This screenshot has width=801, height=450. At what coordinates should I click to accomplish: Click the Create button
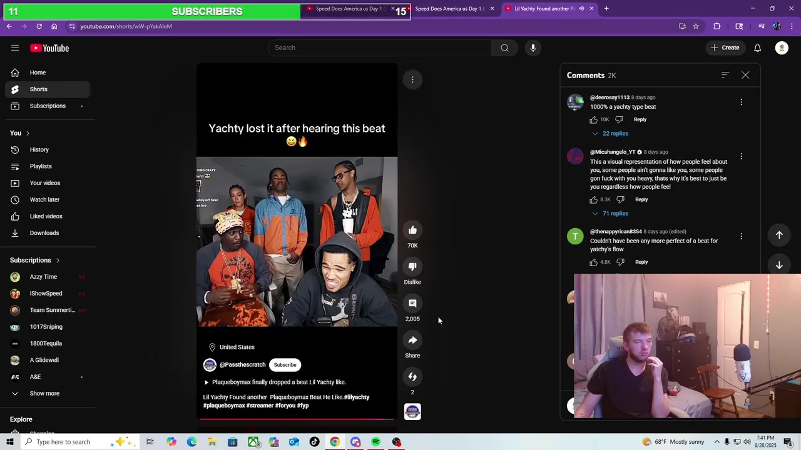coord(725,47)
